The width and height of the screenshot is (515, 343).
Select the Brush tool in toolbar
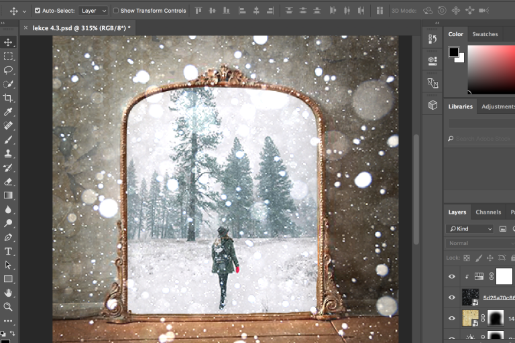pyautogui.click(x=8, y=140)
